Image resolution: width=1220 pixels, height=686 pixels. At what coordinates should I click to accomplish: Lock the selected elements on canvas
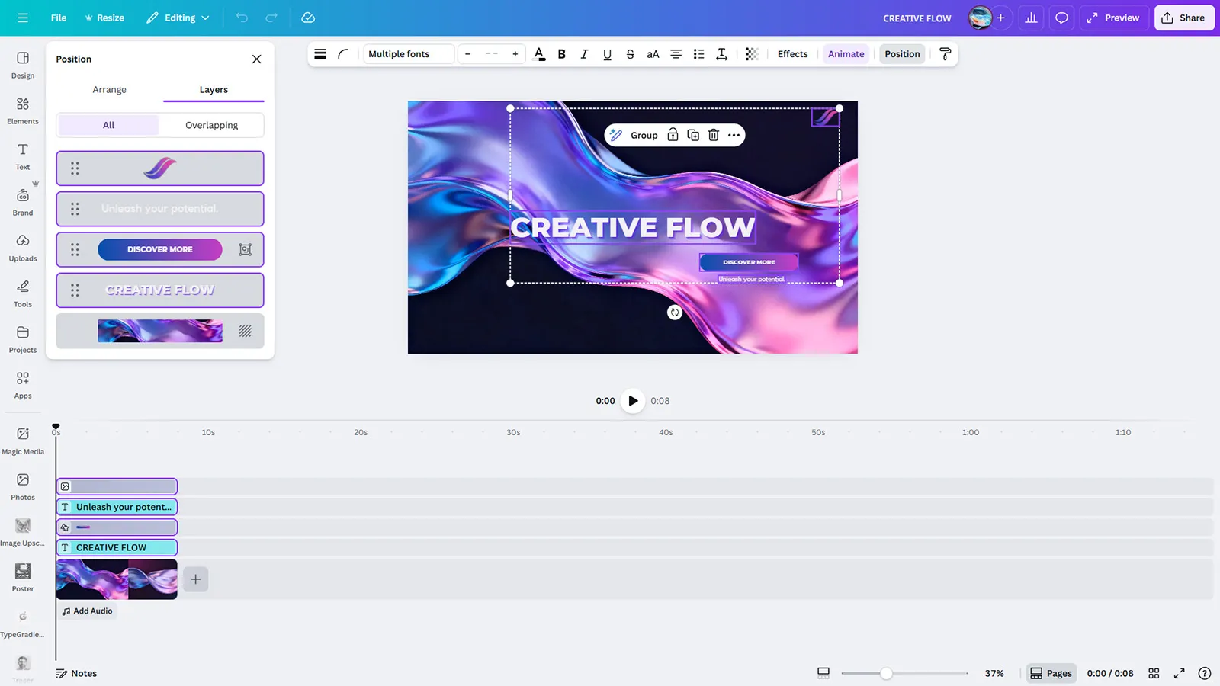click(x=673, y=135)
